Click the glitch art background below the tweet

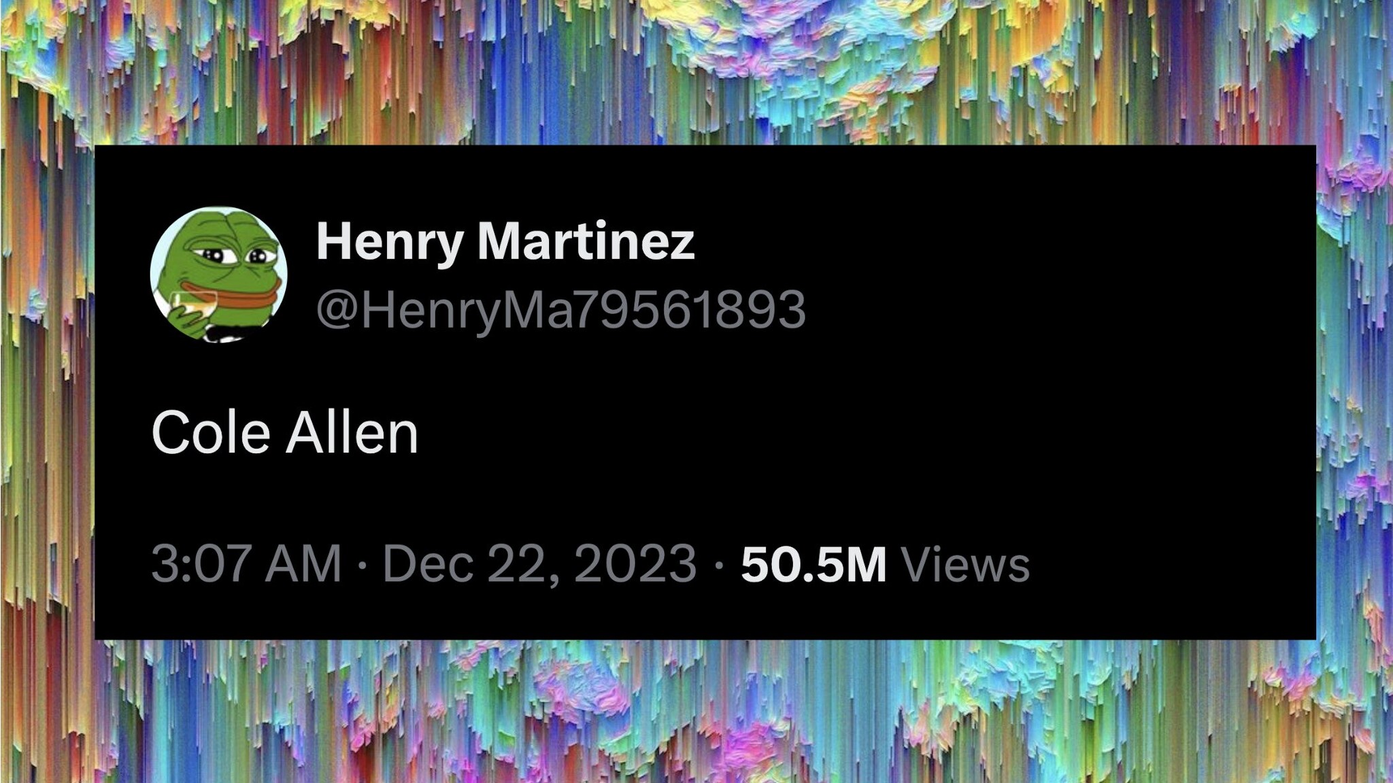click(696, 712)
